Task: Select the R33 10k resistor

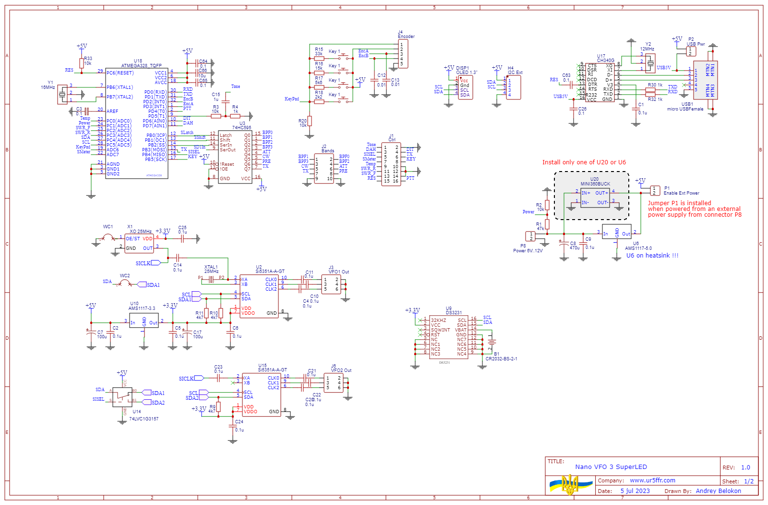Action: coord(82,63)
